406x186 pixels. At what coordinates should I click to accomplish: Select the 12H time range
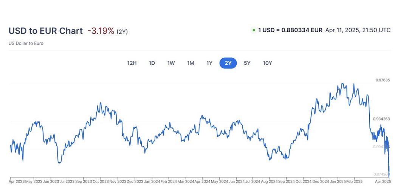pos(132,63)
